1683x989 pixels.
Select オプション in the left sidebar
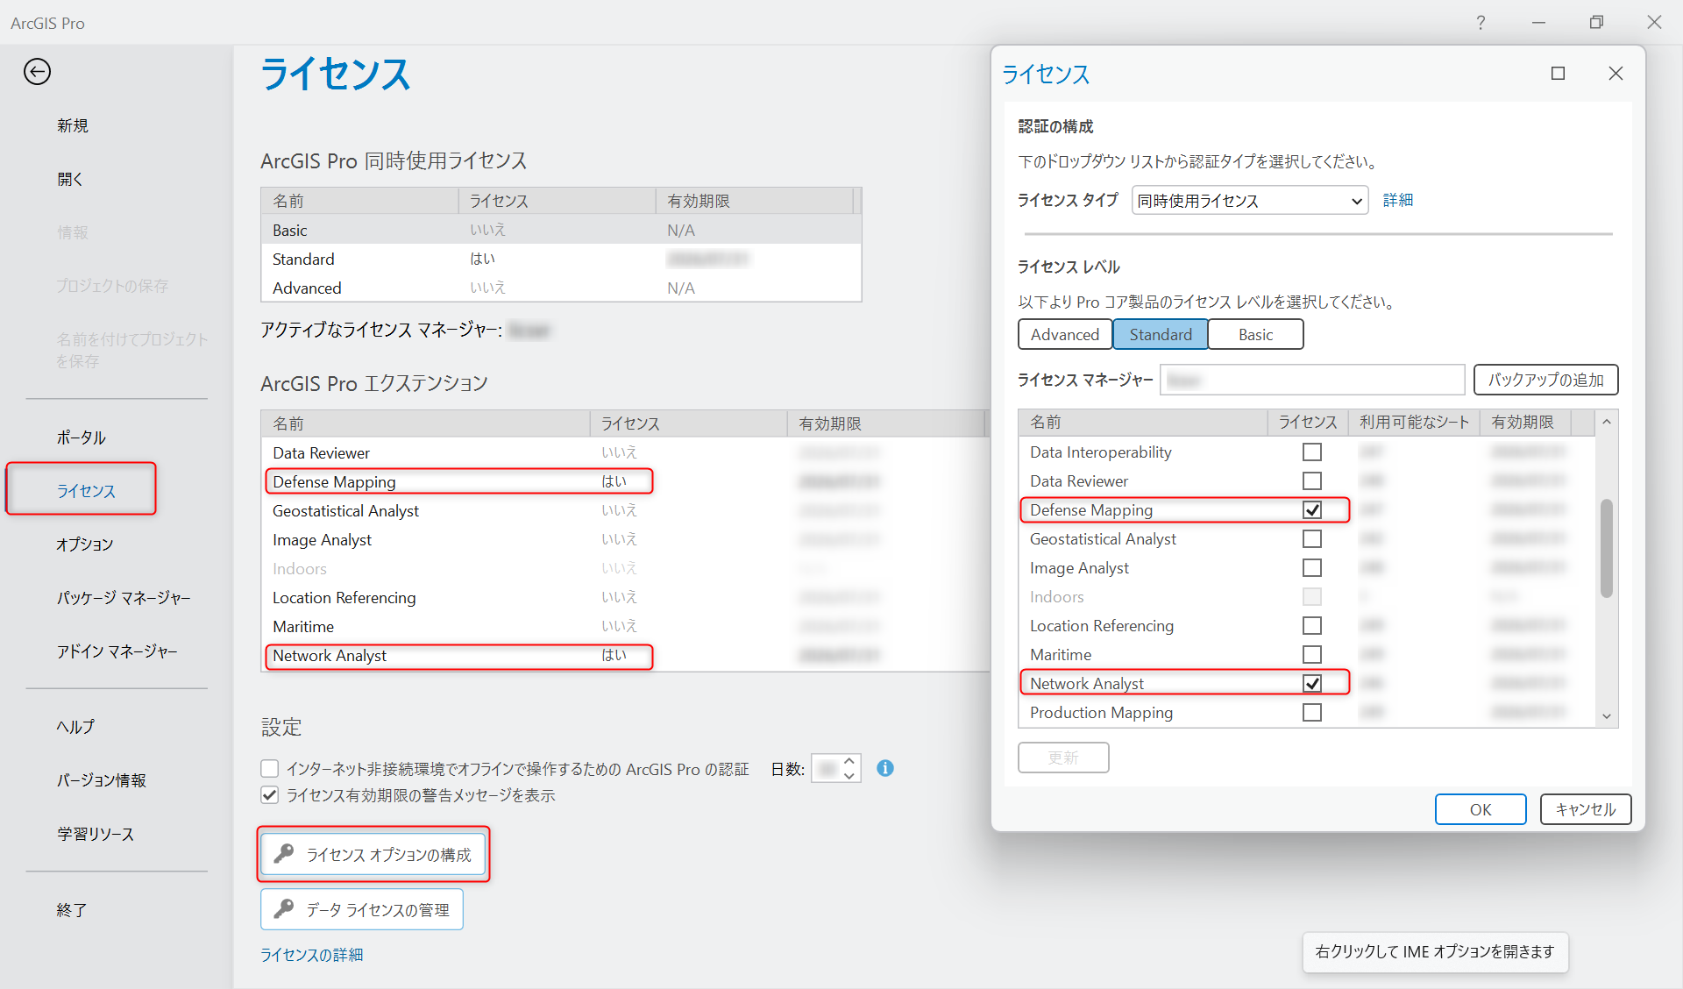[85, 544]
